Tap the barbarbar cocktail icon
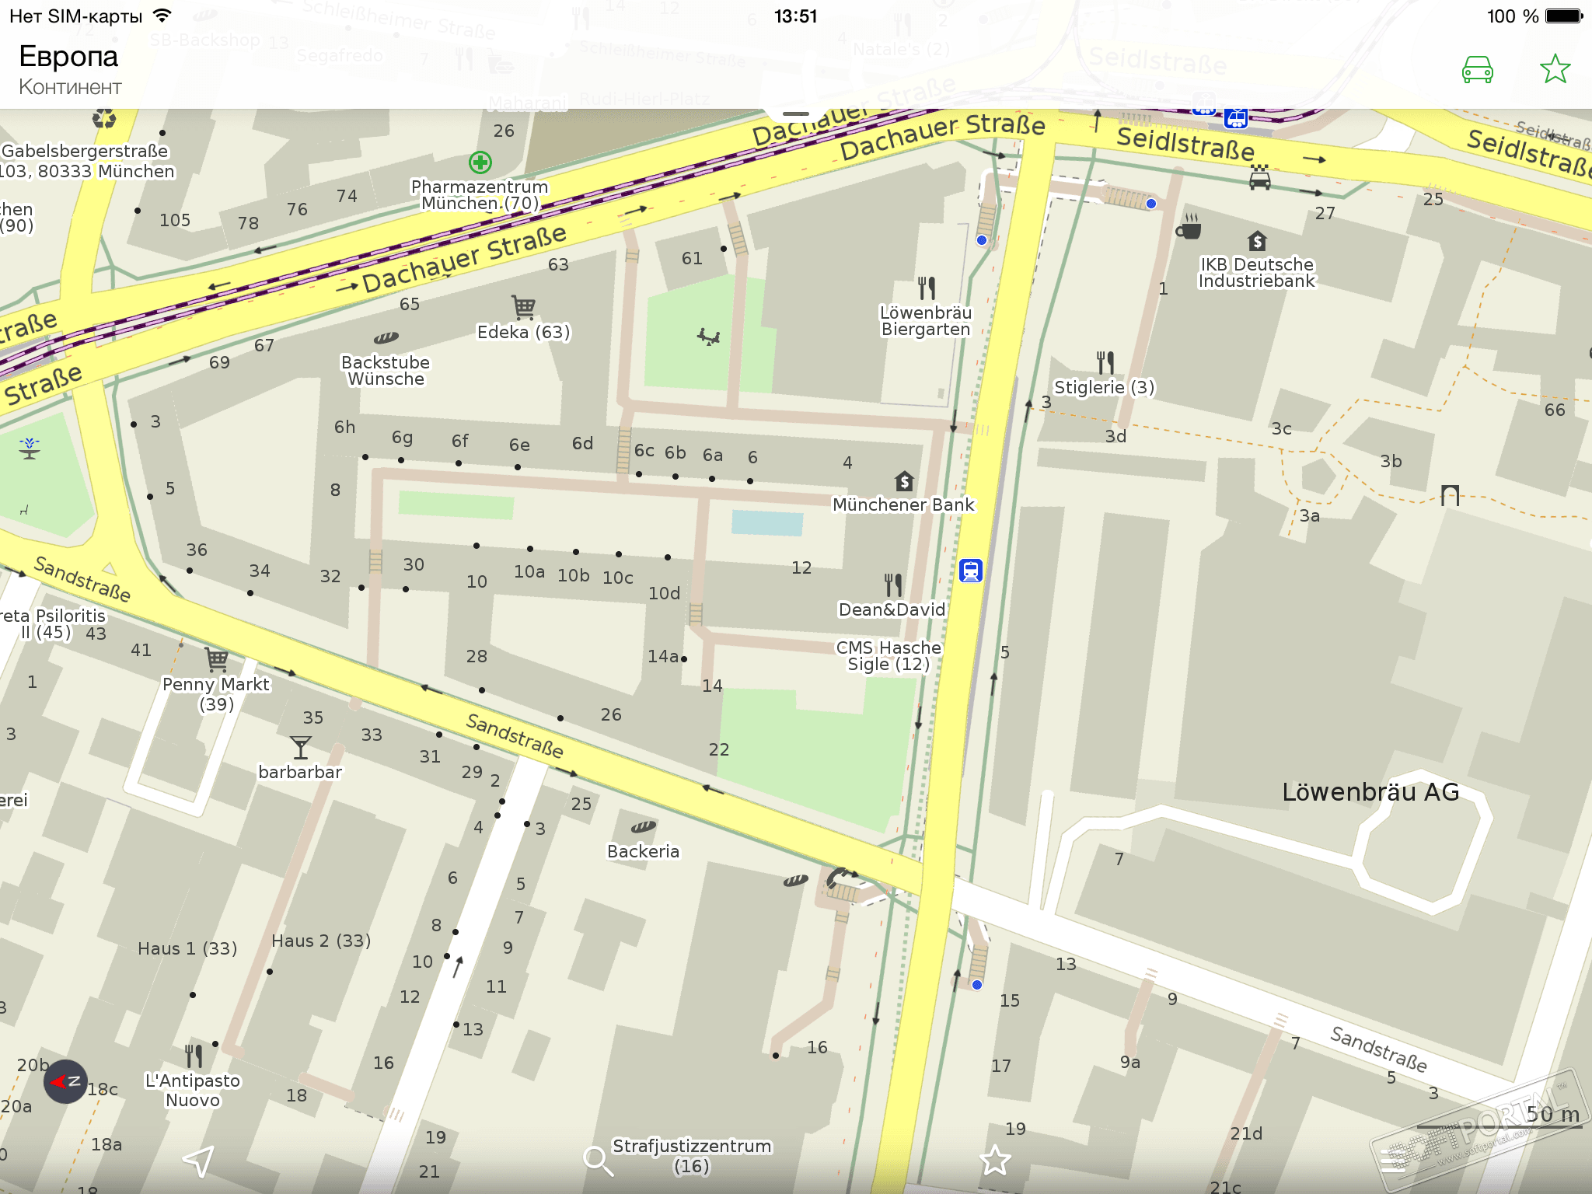Viewport: 1592px width, 1194px height. 301,748
